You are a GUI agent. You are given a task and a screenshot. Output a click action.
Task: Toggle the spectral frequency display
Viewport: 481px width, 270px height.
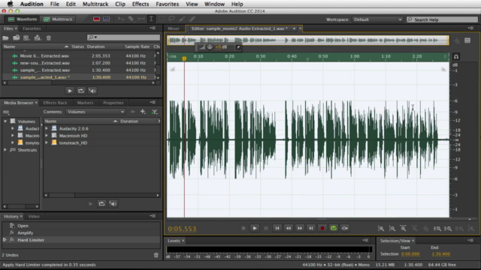(x=96, y=19)
